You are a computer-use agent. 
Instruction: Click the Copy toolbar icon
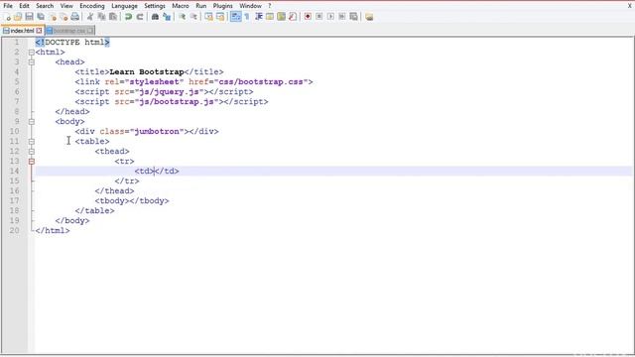click(101, 17)
